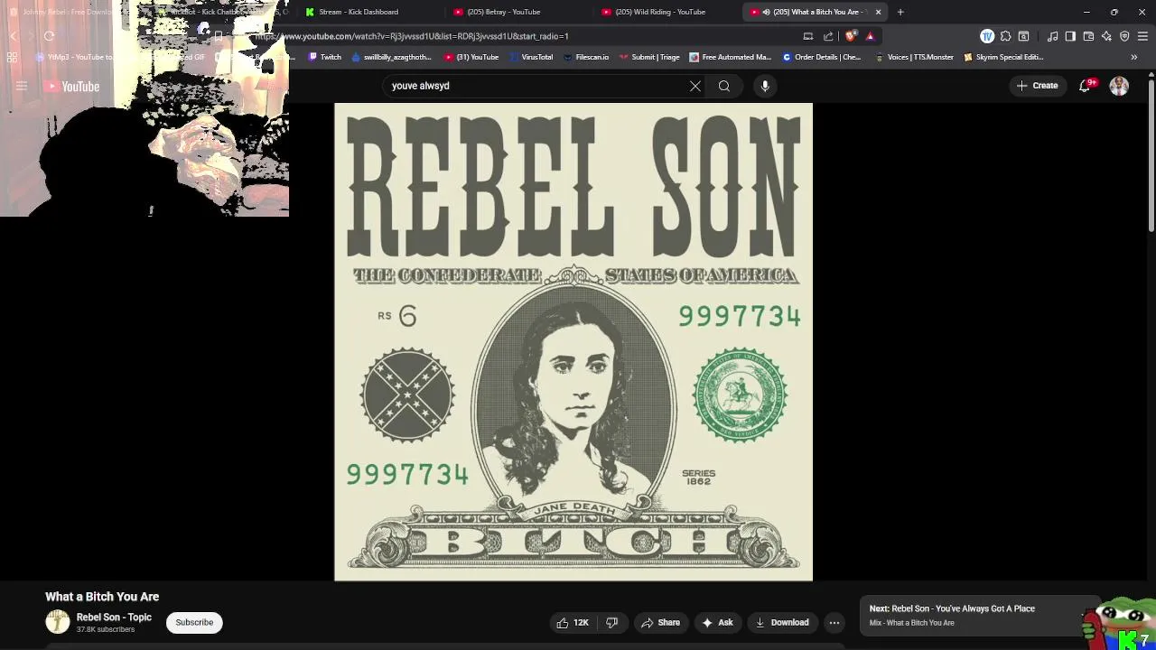
Task: Like the video showing 12K
Action: pyautogui.click(x=573, y=622)
